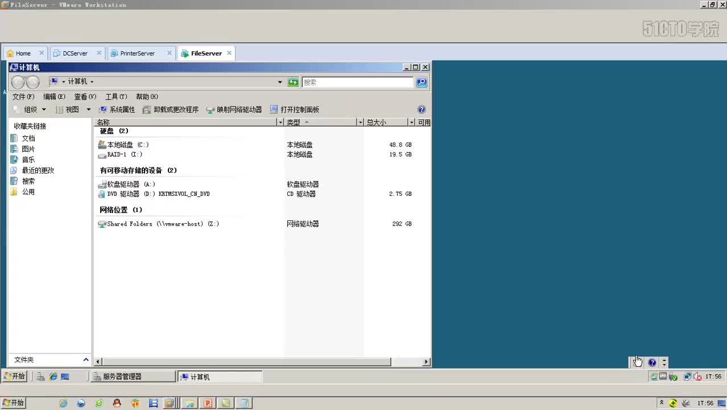
Task: Click the refresh button beside address bar
Action: [x=293, y=82]
